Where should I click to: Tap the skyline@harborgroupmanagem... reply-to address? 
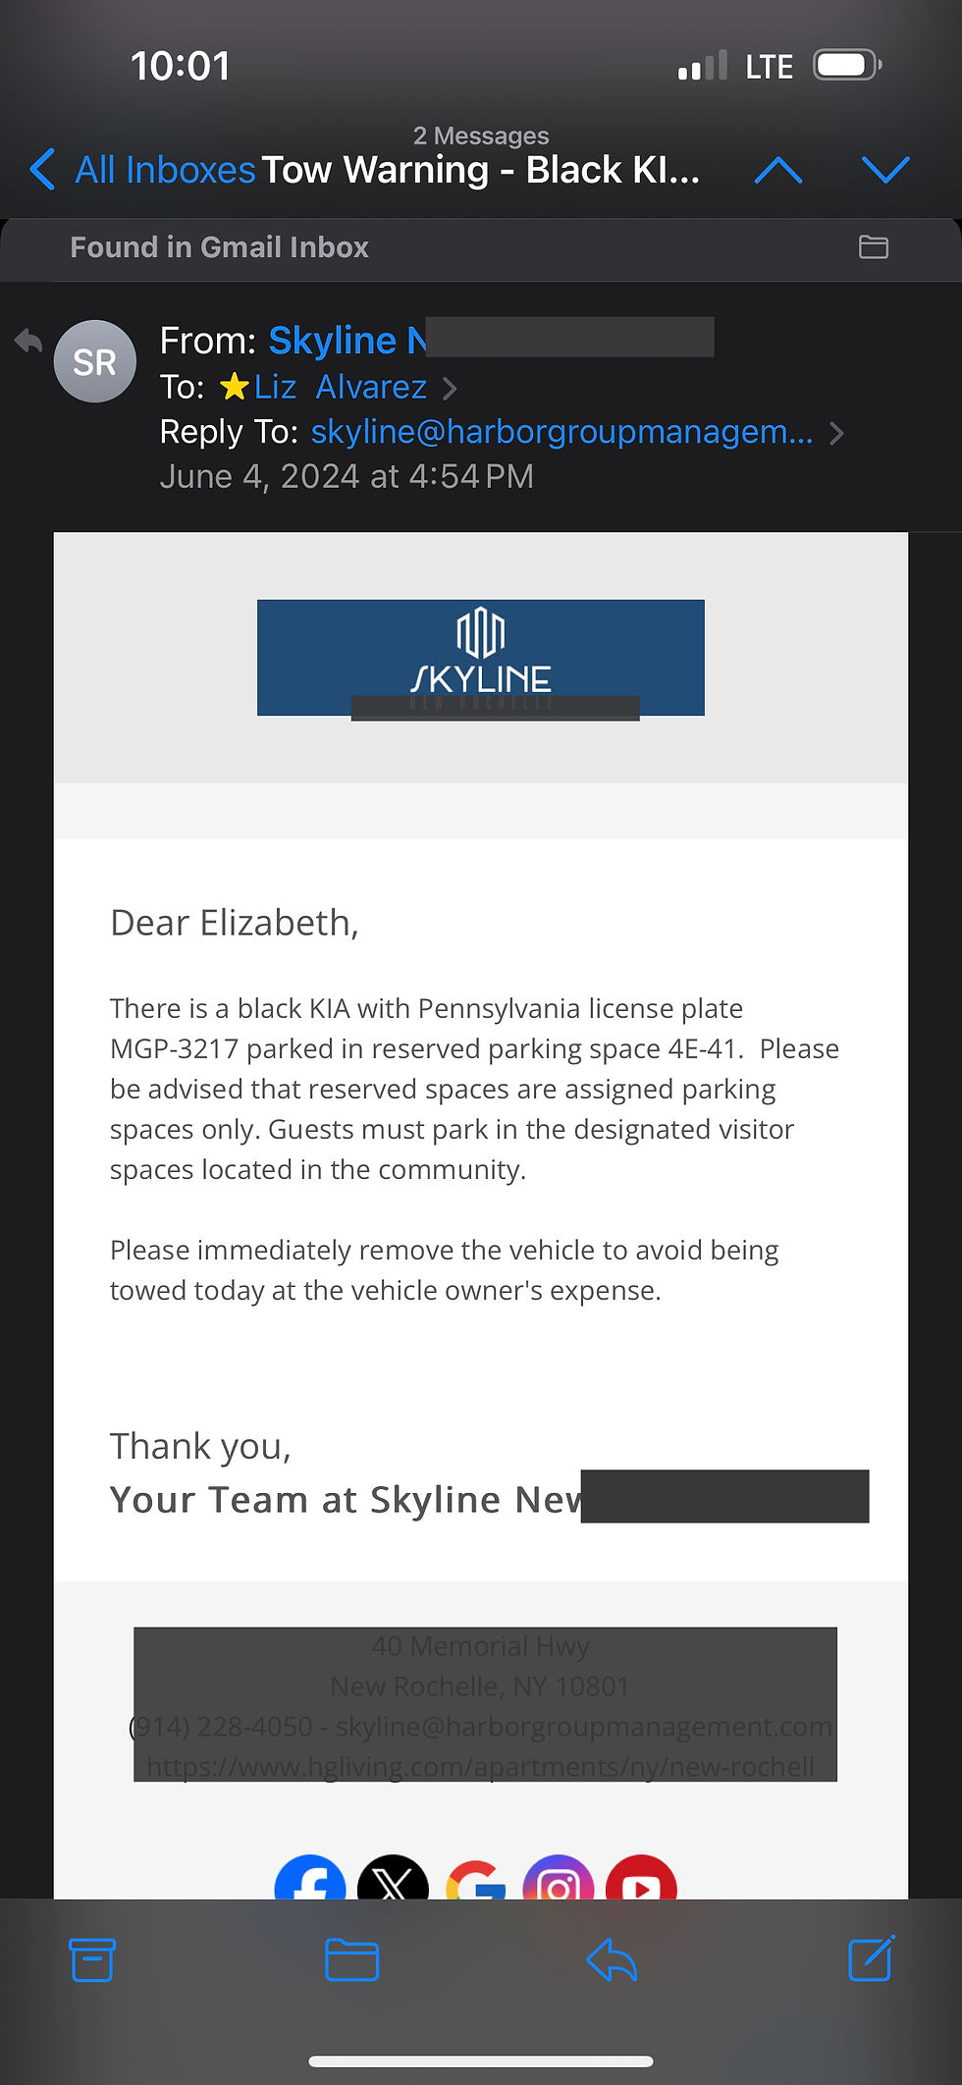pos(561,432)
